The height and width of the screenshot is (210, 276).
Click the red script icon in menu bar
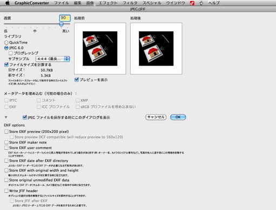click(x=192, y=3)
